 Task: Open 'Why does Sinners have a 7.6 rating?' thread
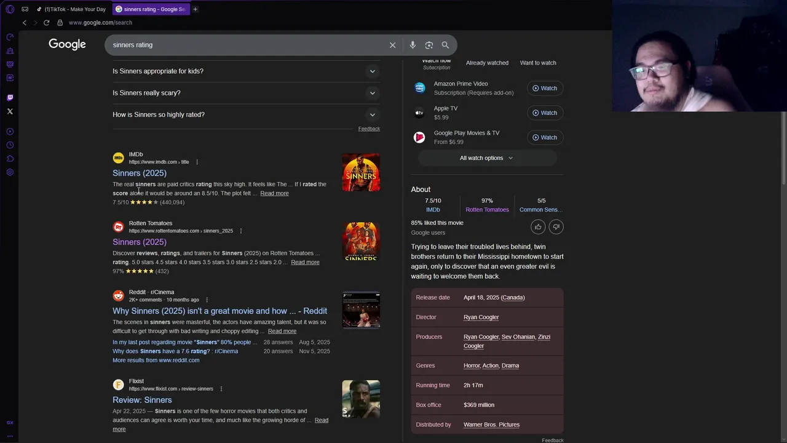pos(175,351)
